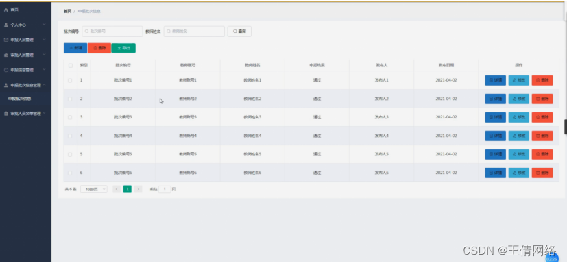Expand the 审批人员管理 menu chevron
Image resolution: width=567 pixels, height=263 pixels.
(44, 55)
